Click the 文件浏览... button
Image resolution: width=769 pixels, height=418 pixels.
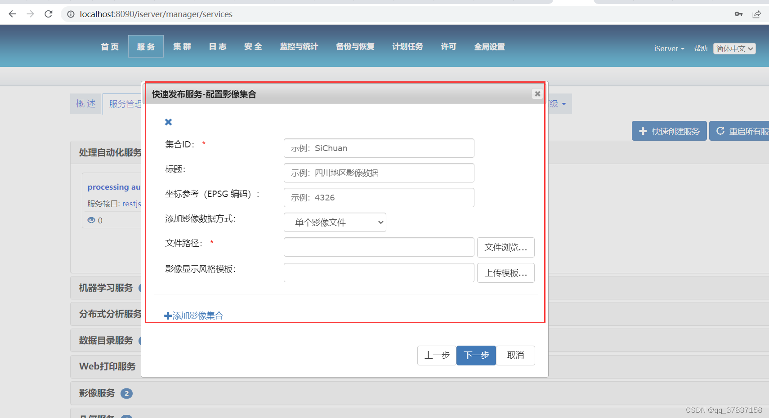tap(505, 247)
